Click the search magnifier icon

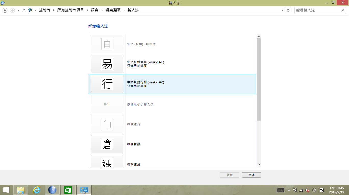[342, 10]
